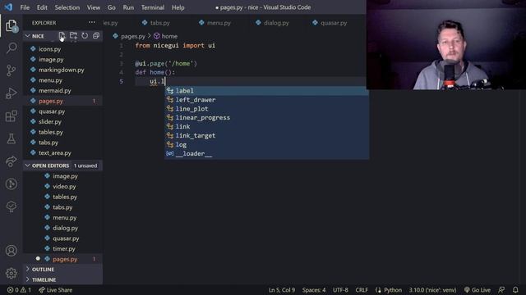Open the File menu
Image resolution: width=526 pixels, height=295 pixels.
pos(25,7)
